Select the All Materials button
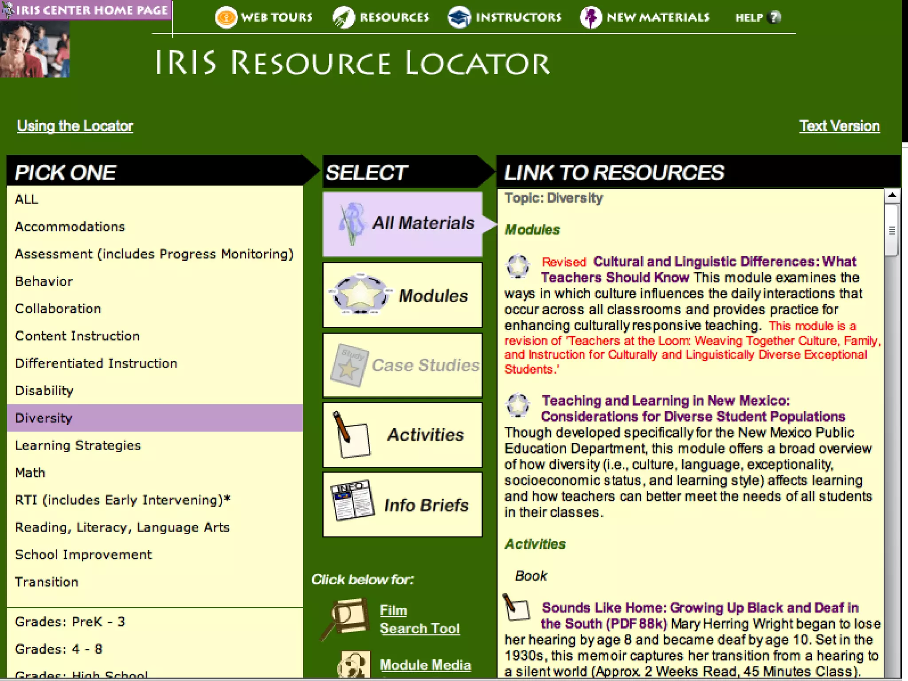This screenshot has height=681, width=908. 403,224
